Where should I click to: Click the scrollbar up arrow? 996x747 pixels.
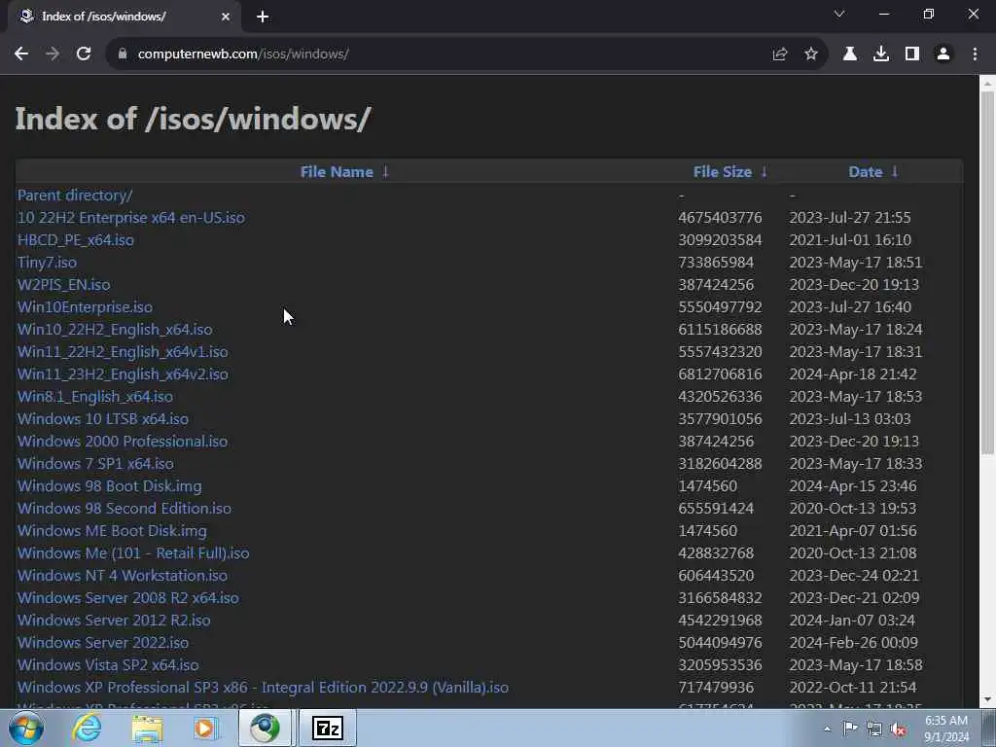pos(987,84)
